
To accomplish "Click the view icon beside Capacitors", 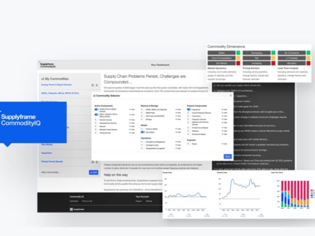I will click(224, 109).
